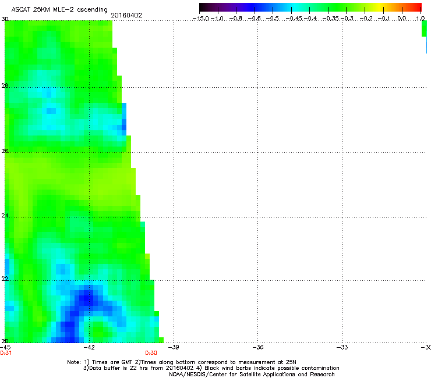Click the '-0.8' color scale label
Viewport: 431px width, 378px height.
pyautogui.click(x=235, y=19)
